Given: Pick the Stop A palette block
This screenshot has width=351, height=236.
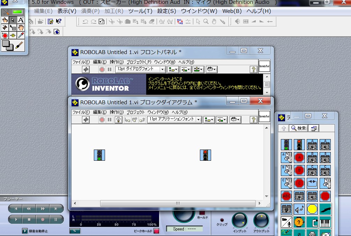Looking at the screenshot, I should tap(299, 158).
